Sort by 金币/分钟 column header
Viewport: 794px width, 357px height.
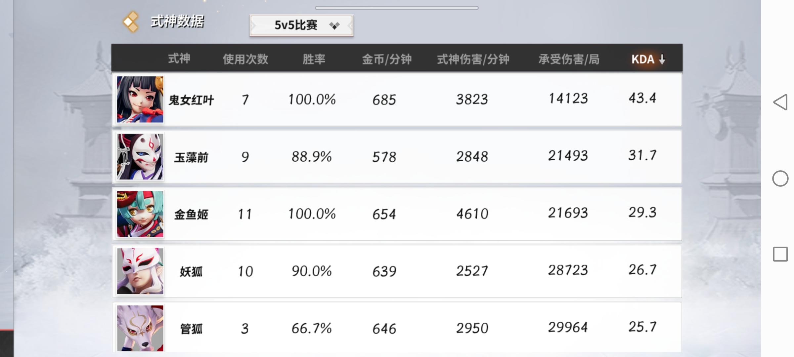point(386,59)
